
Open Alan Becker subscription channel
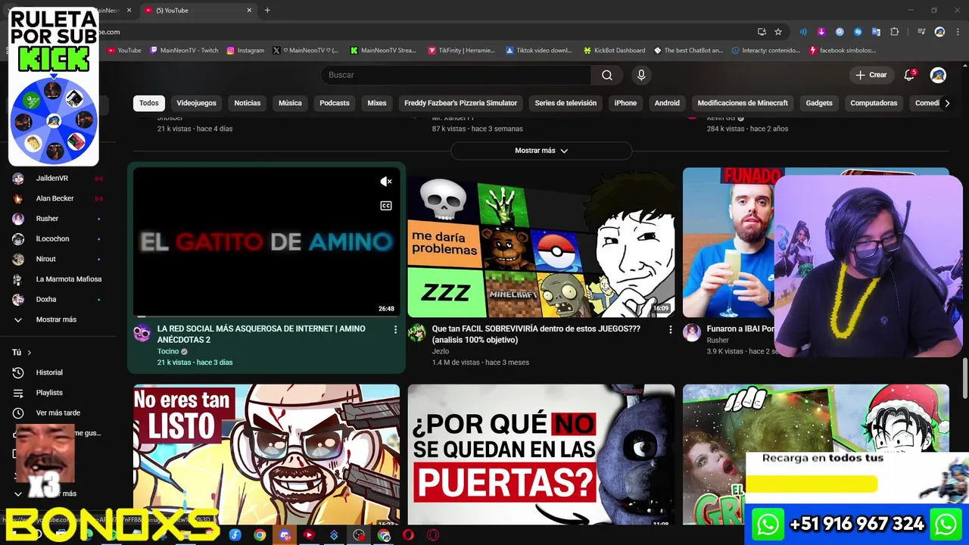coord(56,198)
